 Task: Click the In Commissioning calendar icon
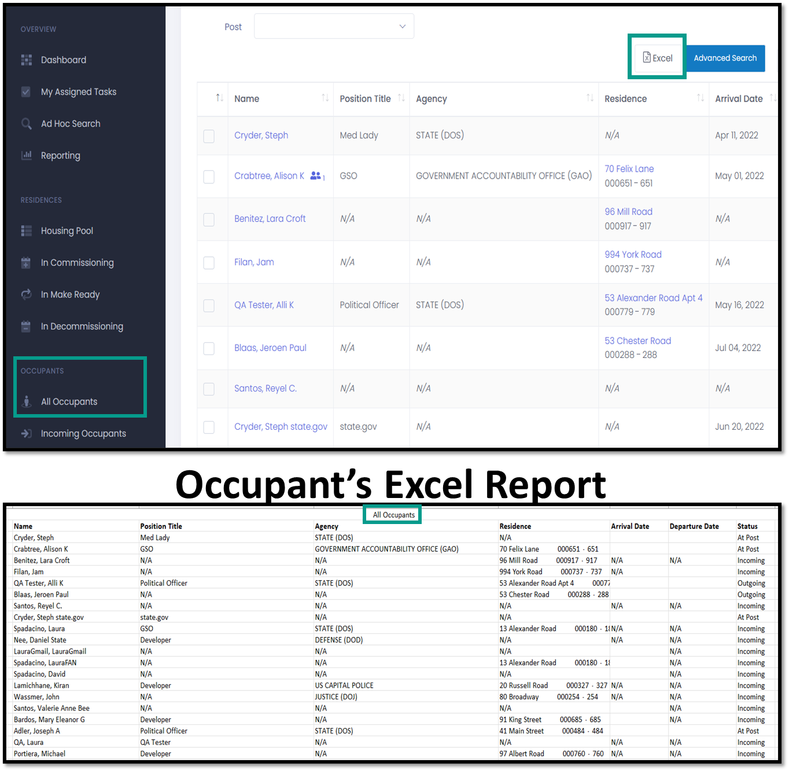(x=26, y=262)
